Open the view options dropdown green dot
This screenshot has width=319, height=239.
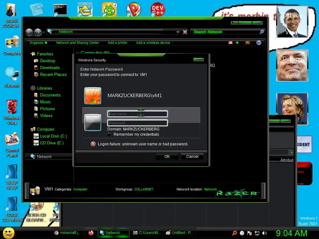click(237, 43)
